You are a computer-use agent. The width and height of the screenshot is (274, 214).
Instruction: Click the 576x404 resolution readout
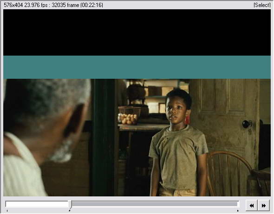click(13, 5)
